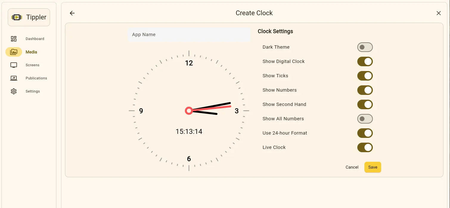Close the Create Clock dialog

pos(438,13)
